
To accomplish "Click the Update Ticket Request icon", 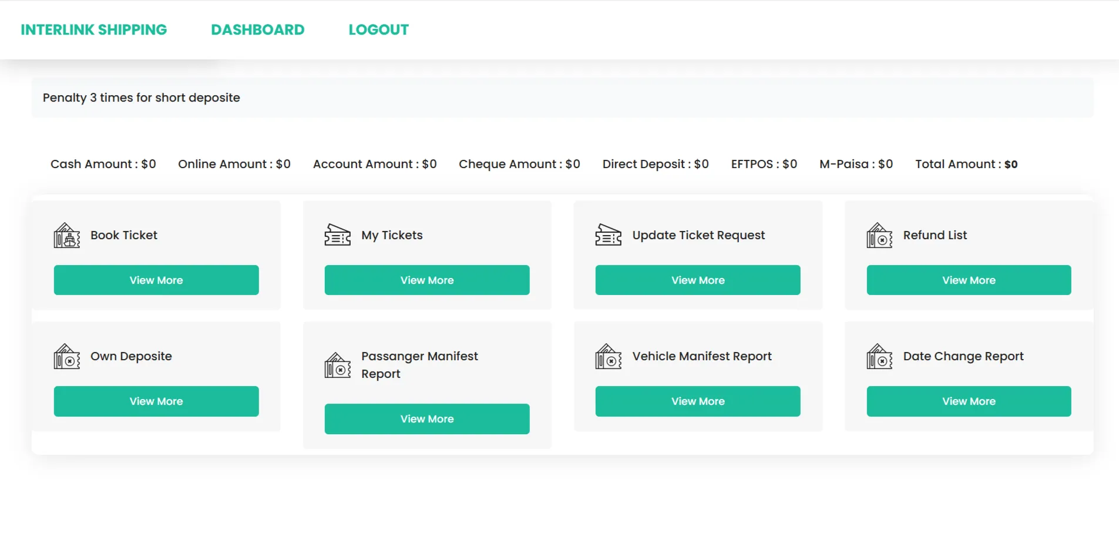I will [x=609, y=236].
